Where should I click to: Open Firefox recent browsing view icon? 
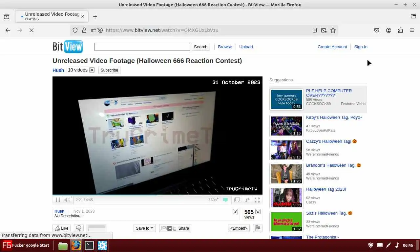pyautogui.click(x=6, y=16)
